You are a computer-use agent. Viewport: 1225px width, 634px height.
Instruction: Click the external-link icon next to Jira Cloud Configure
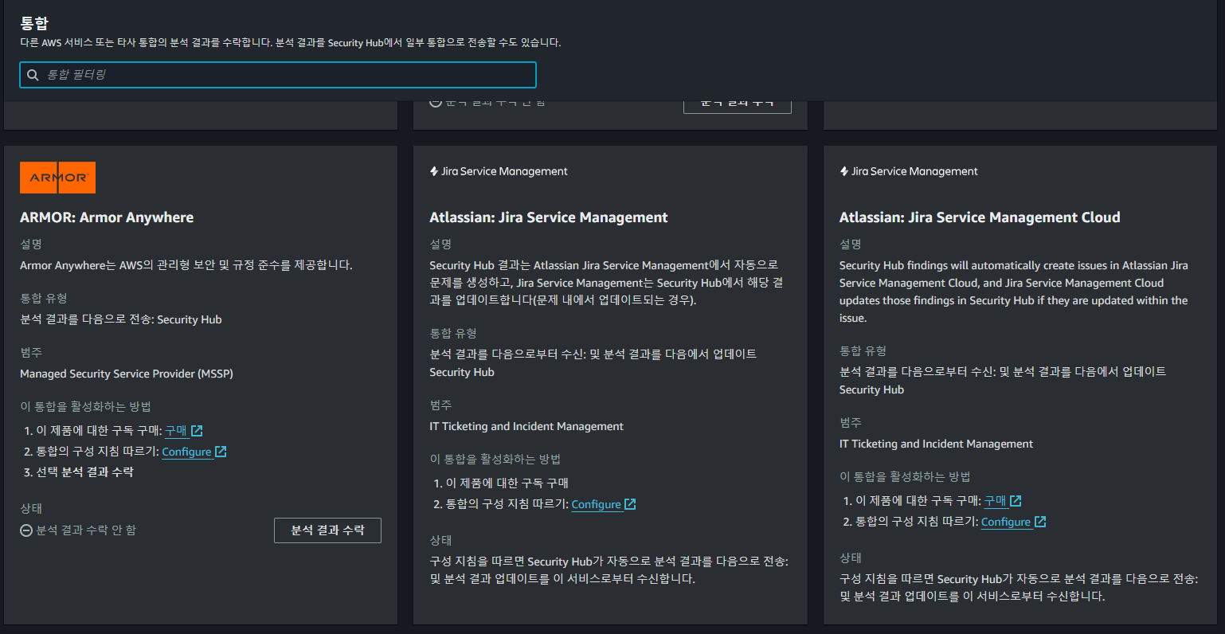tap(1039, 522)
